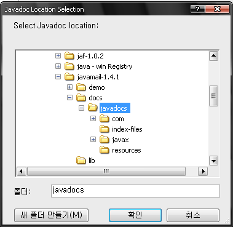The image size is (233, 227).
Task: Click the vertical scrollbar down arrow
Action: tap(213, 161)
